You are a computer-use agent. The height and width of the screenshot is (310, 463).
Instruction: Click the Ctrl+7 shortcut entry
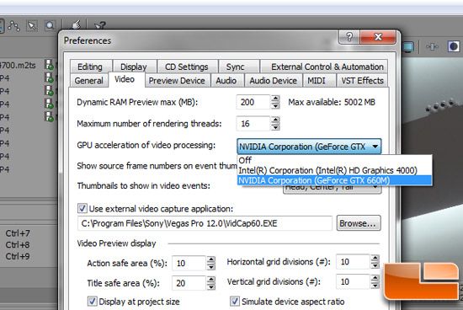18,233
